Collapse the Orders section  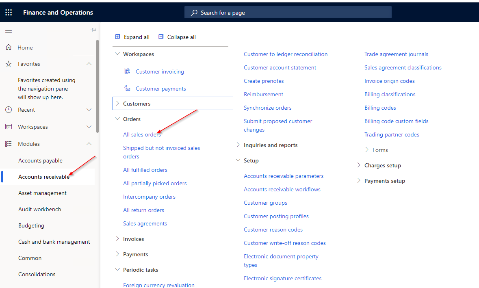coord(118,119)
